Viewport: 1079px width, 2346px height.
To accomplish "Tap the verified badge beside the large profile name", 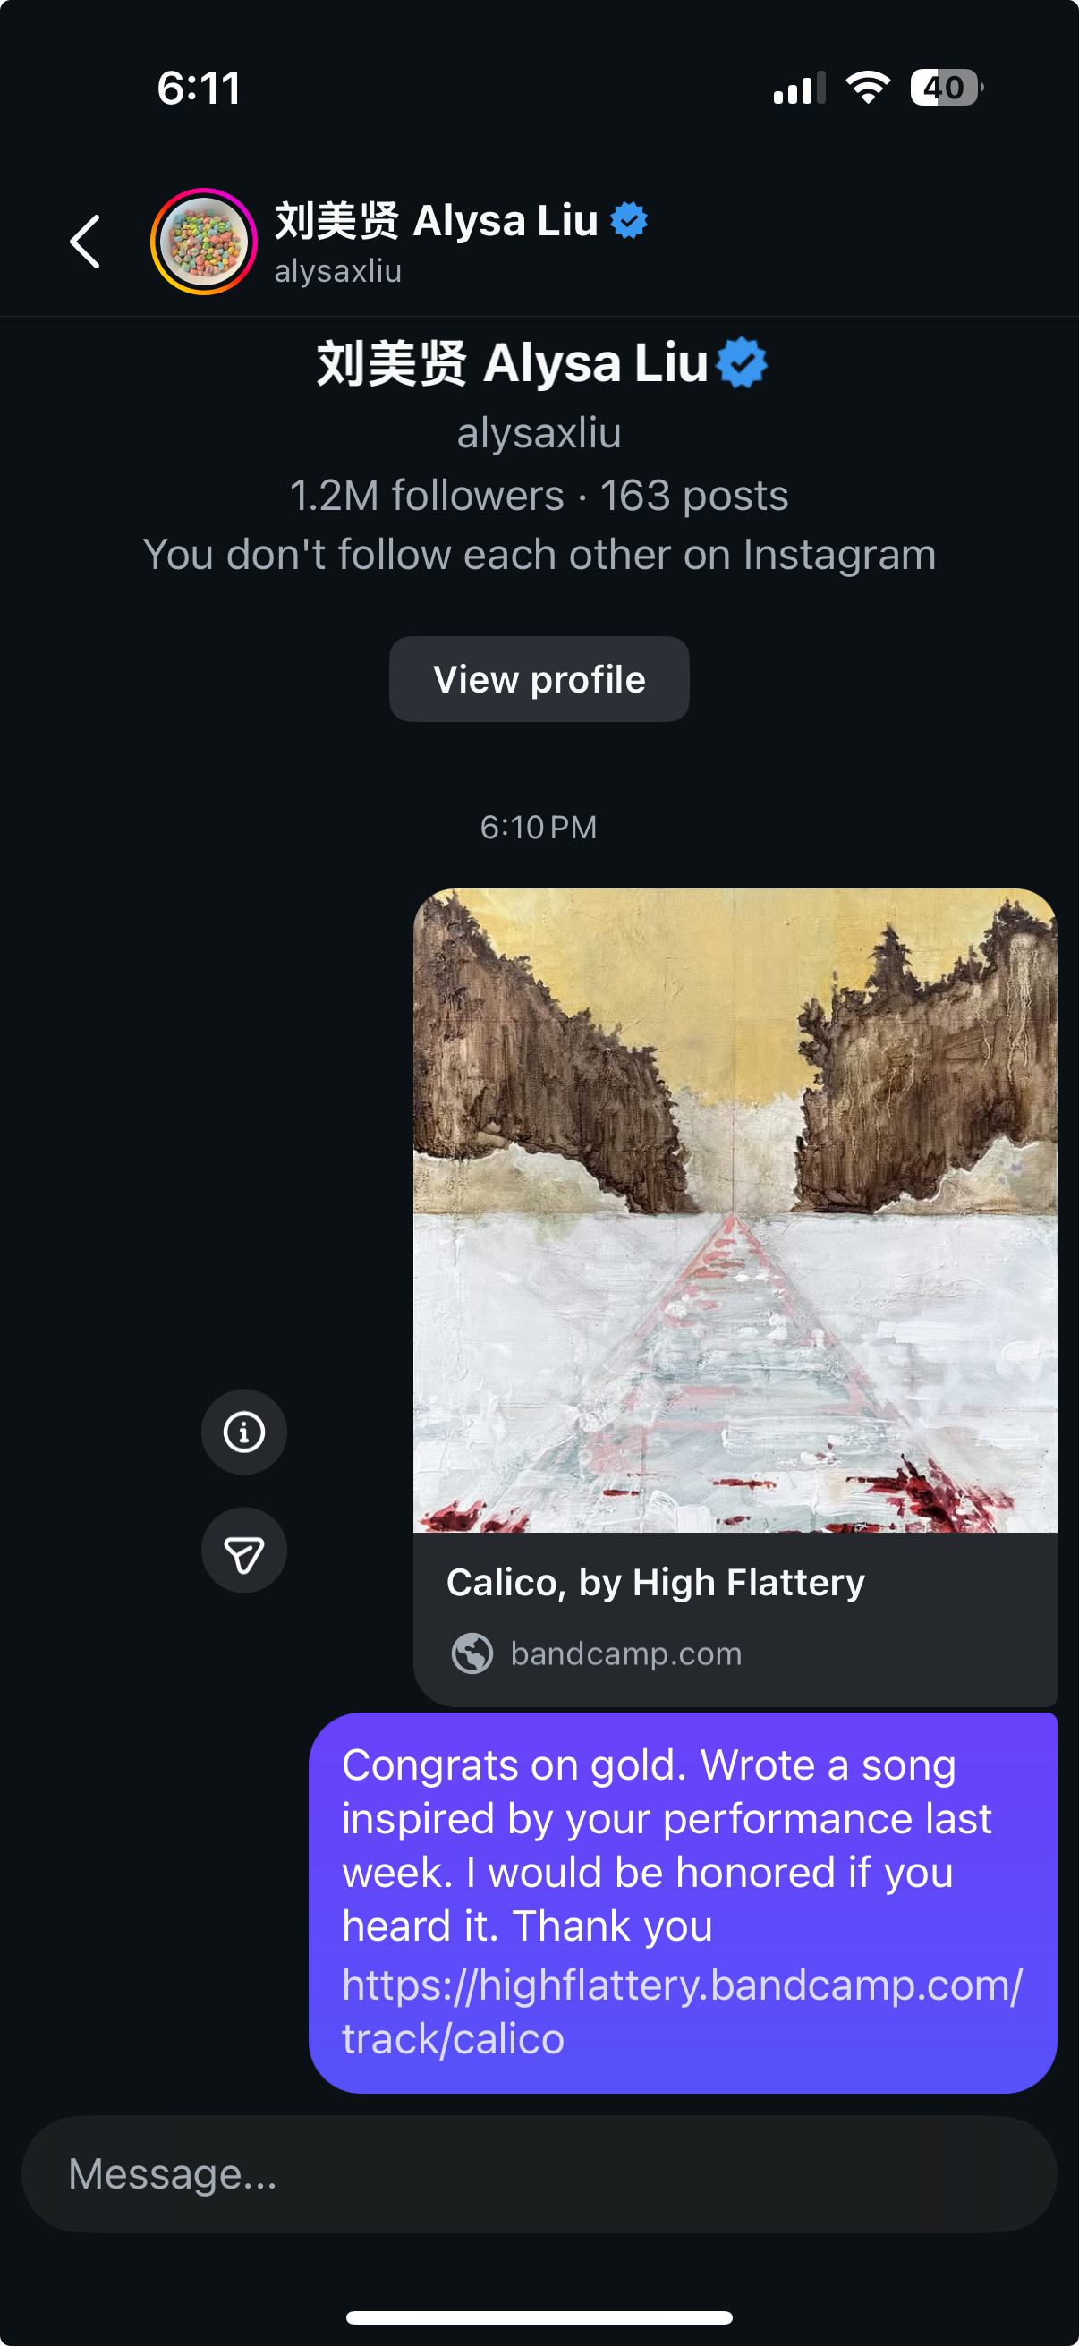I will click(x=741, y=362).
